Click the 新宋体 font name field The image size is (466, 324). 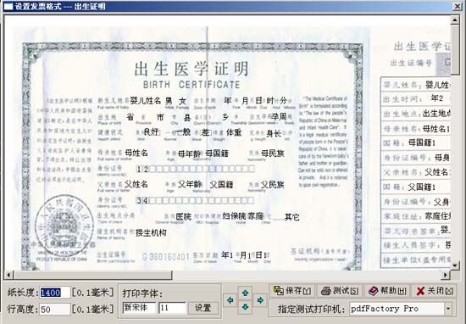coord(140,308)
